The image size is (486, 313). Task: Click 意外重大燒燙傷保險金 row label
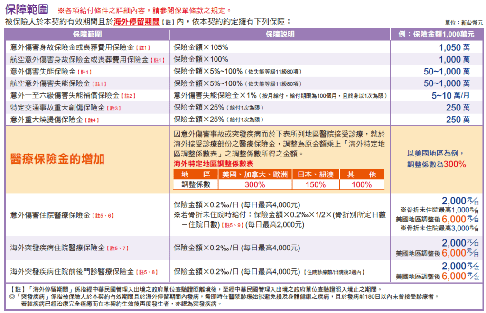(47, 120)
